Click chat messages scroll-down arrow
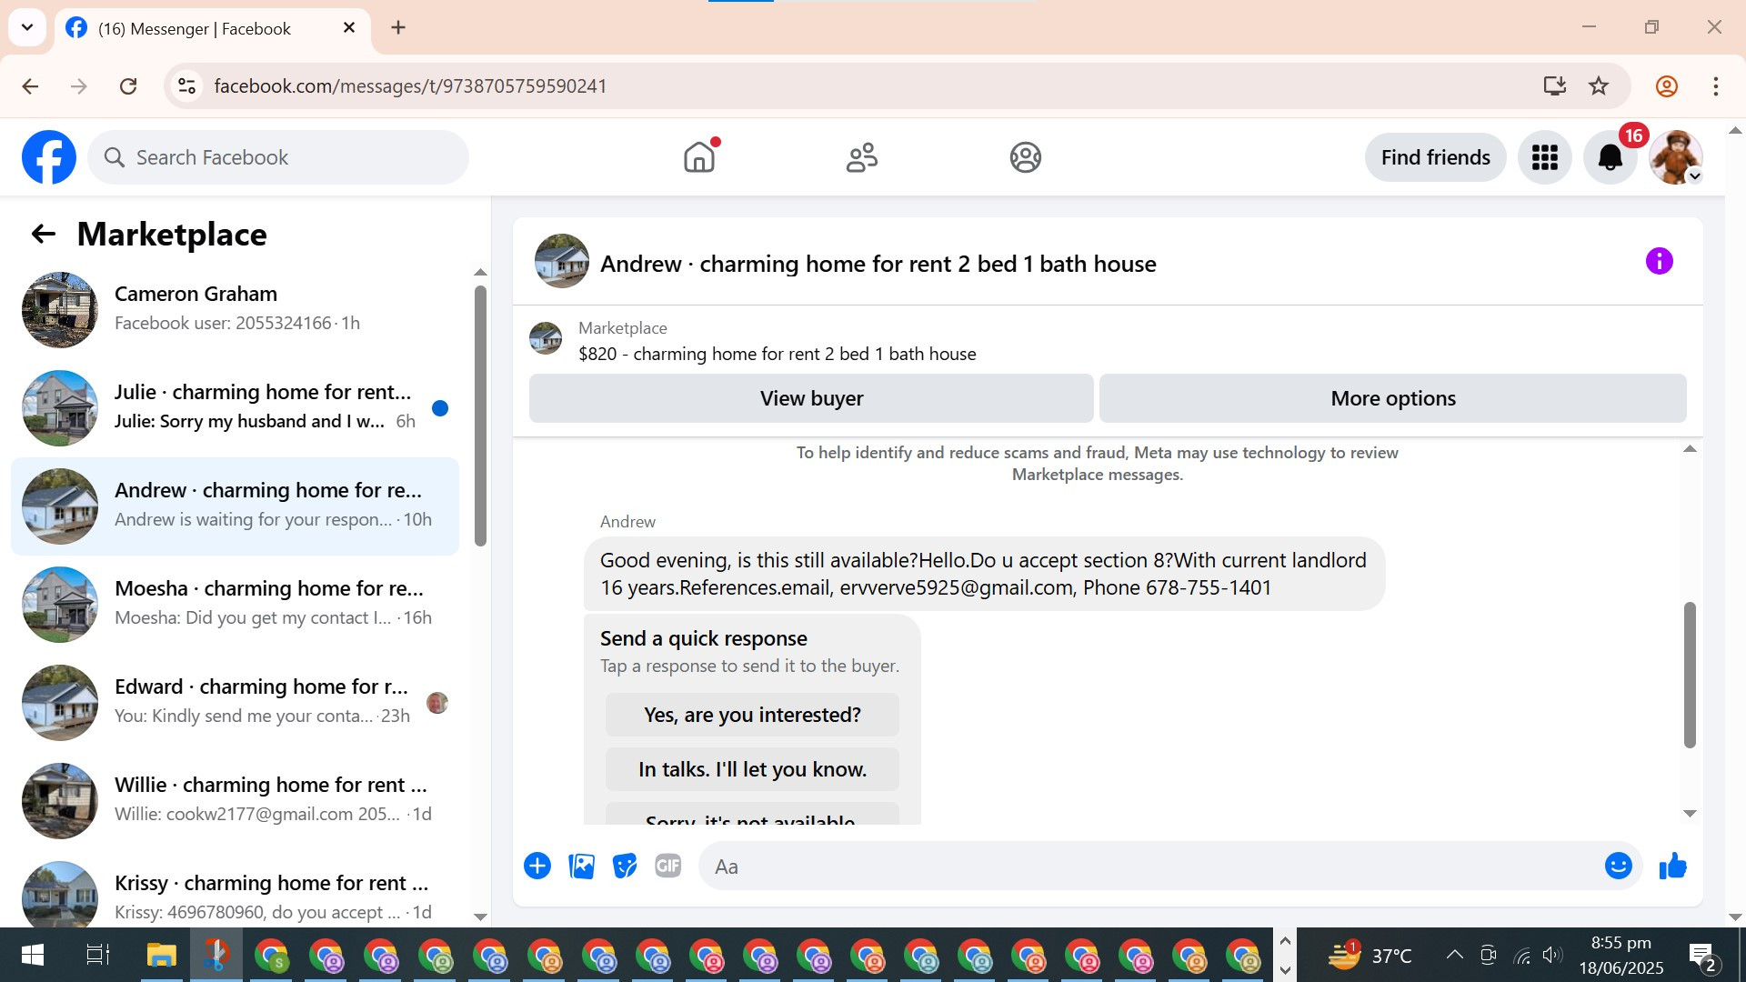 pyautogui.click(x=1690, y=814)
